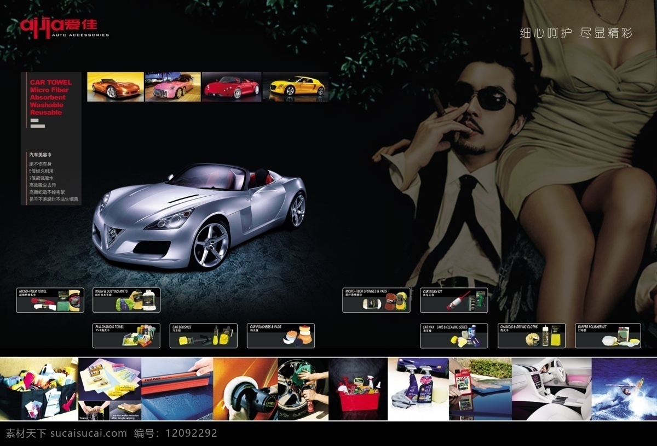The image size is (657, 446).
Task: Click the chamois cloth packages photo
Action: [x=109, y=389]
